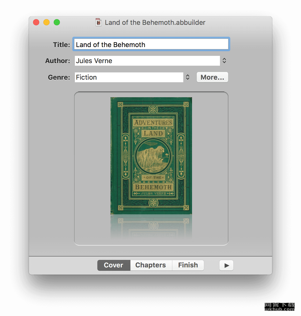Screen dimensions: 301x316
Task: Click the More... button
Action: point(212,77)
